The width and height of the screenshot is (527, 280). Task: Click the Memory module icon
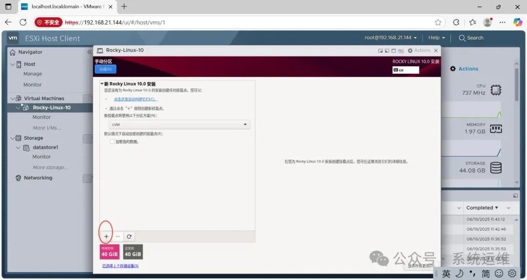pos(496,129)
